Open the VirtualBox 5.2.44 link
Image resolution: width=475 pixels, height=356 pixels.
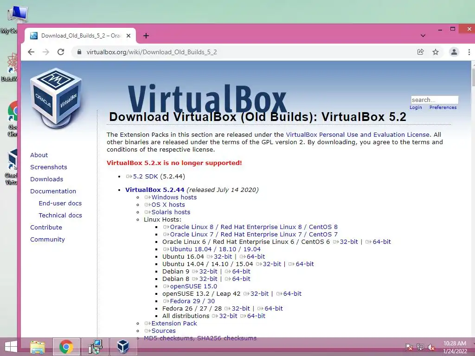point(155,190)
